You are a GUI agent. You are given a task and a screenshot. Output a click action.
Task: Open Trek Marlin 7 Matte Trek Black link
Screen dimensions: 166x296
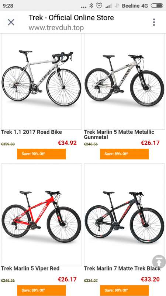(x=122, y=268)
